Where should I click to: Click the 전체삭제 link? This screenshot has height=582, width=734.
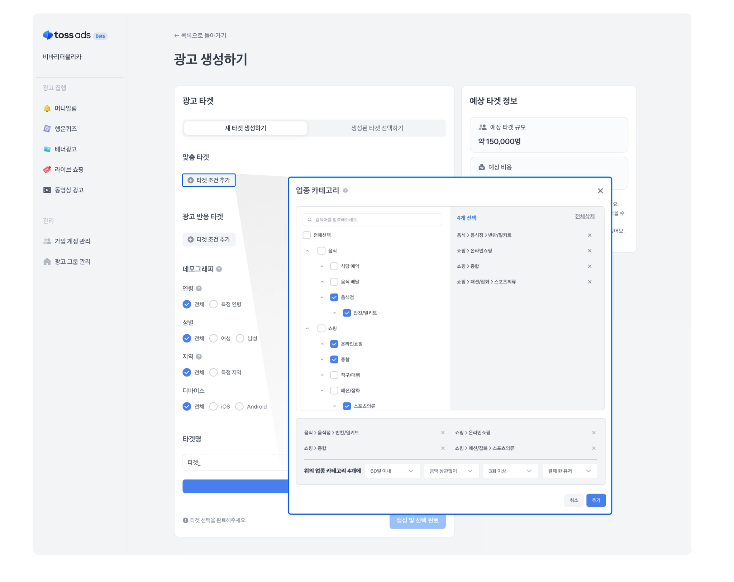click(x=585, y=216)
